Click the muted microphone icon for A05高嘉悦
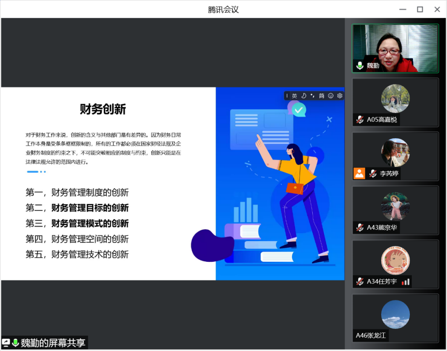Image resolution: width=447 pixels, height=351 pixels. pyautogui.click(x=360, y=120)
